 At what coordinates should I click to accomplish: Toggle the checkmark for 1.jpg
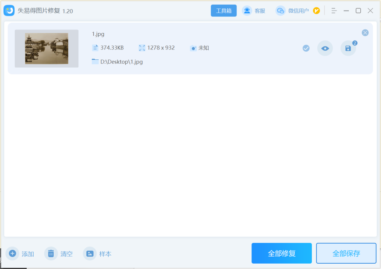306,48
